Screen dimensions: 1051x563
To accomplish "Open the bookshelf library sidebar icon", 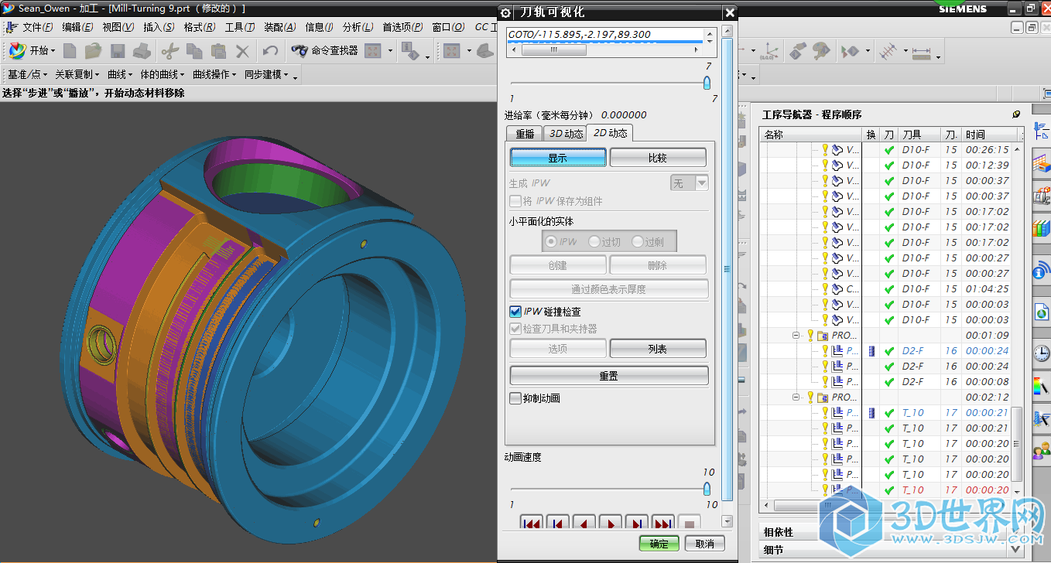I will pos(1041,227).
